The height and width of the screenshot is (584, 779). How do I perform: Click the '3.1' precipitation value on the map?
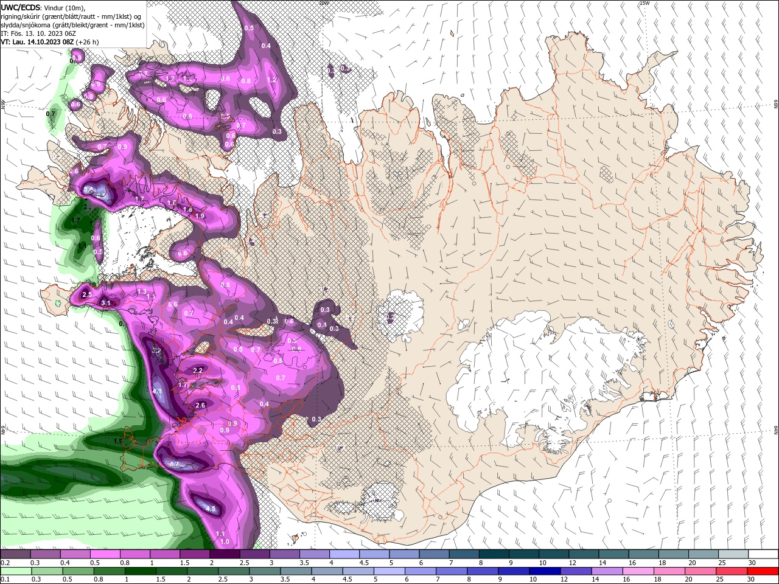pos(105,303)
